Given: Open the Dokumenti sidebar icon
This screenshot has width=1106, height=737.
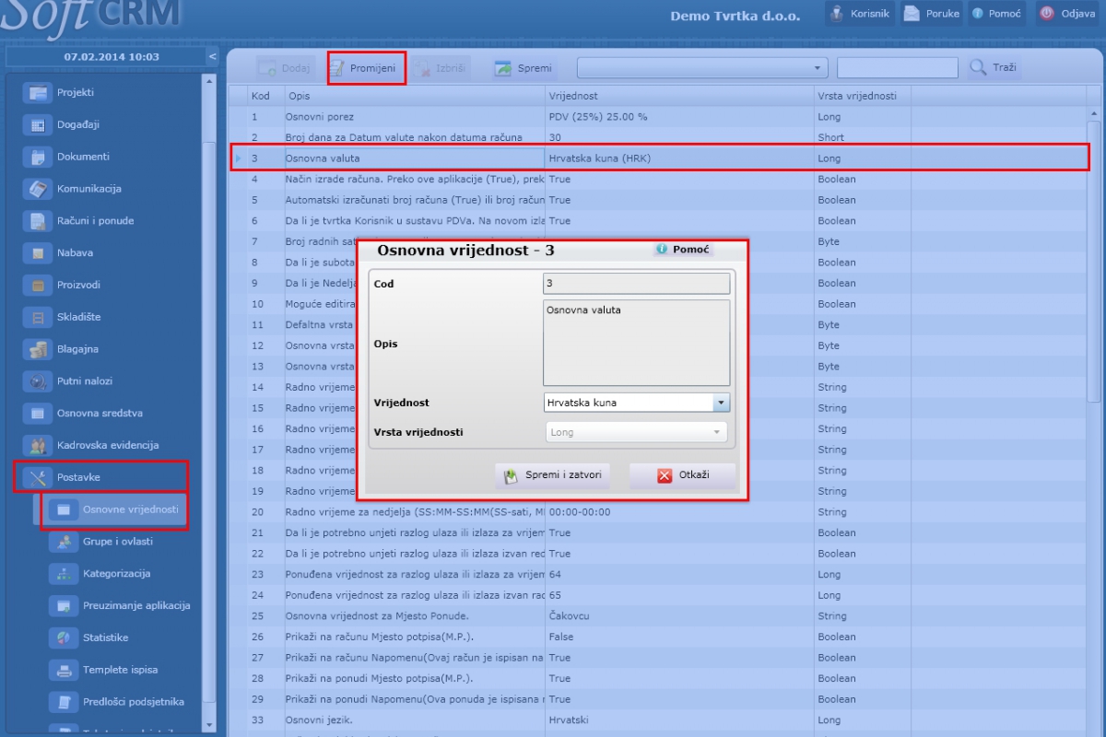Looking at the screenshot, I should pyautogui.click(x=38, y=157).
